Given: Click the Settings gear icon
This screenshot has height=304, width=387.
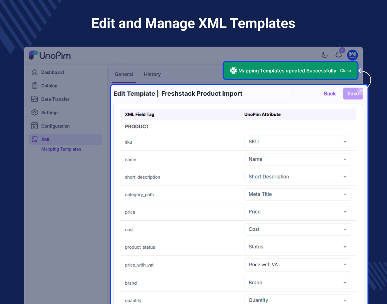Looking at the screenshot, I should tap(35, 112).
